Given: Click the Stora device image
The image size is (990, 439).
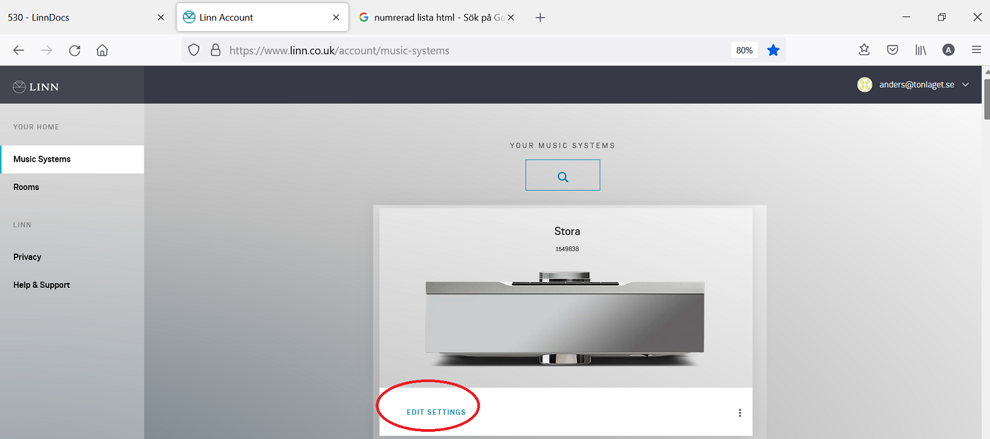Looking at the screenshot, I should (x=565, y=318).
